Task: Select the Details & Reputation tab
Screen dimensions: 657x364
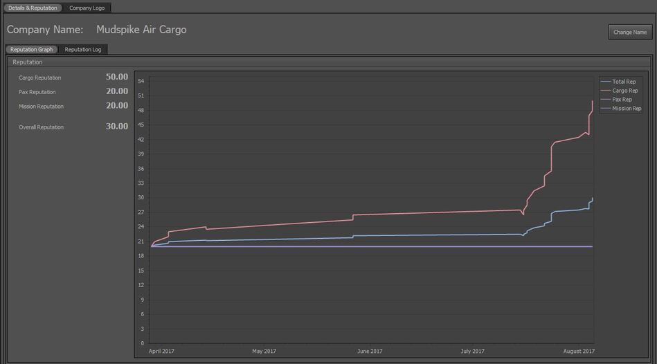Action: [x=33, y=8]
